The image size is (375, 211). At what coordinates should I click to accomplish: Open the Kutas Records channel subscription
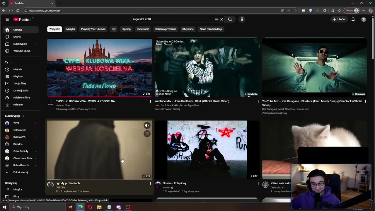click(21, 165)
